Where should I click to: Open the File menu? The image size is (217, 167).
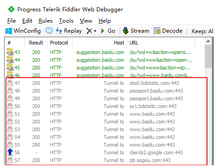11,21
